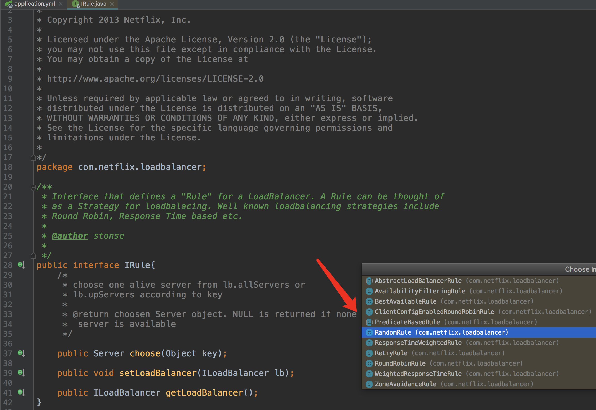Select RoundRobinRule in the popup list
596x410 pixels.
(400, 363)
